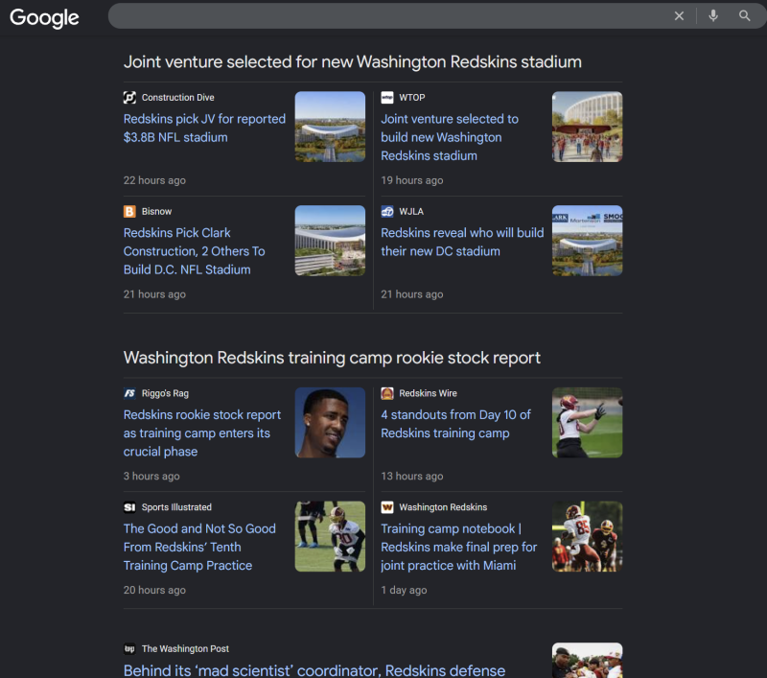Click the Google logo
Viewport: 767px width, 678px height.
pos(44,17)
